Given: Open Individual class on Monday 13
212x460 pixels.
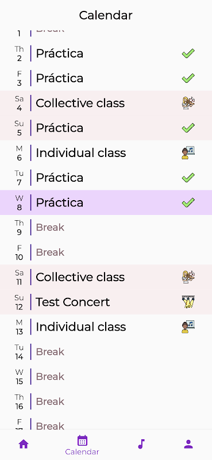Looking at the screenshot, I should click(x=106, y=327).
